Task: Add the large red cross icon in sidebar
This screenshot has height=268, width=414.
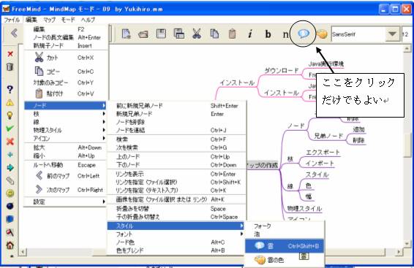Action: (10, 142)
